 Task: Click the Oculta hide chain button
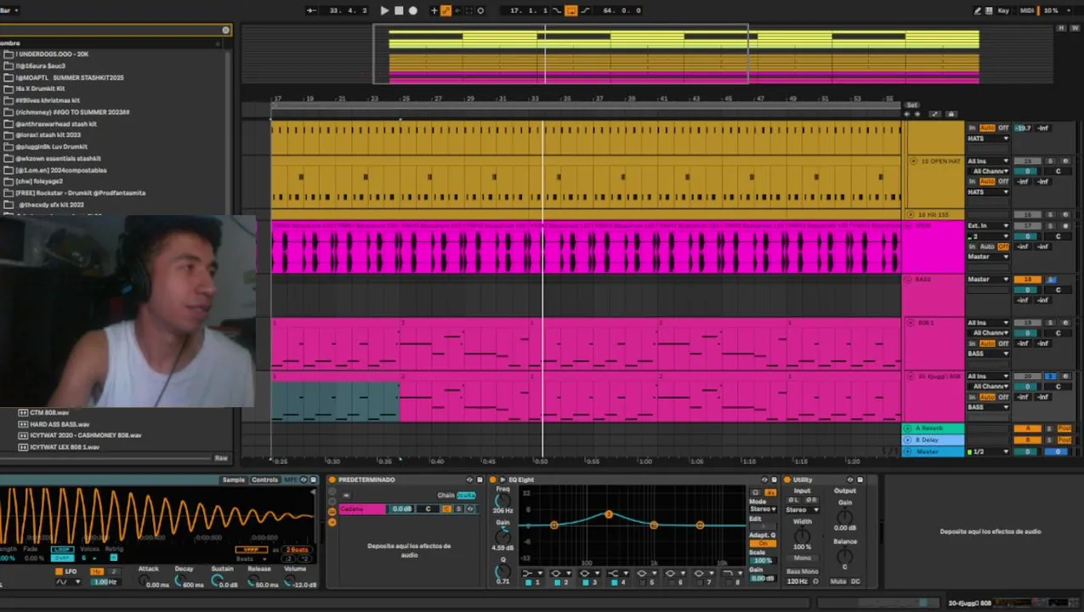466,495
